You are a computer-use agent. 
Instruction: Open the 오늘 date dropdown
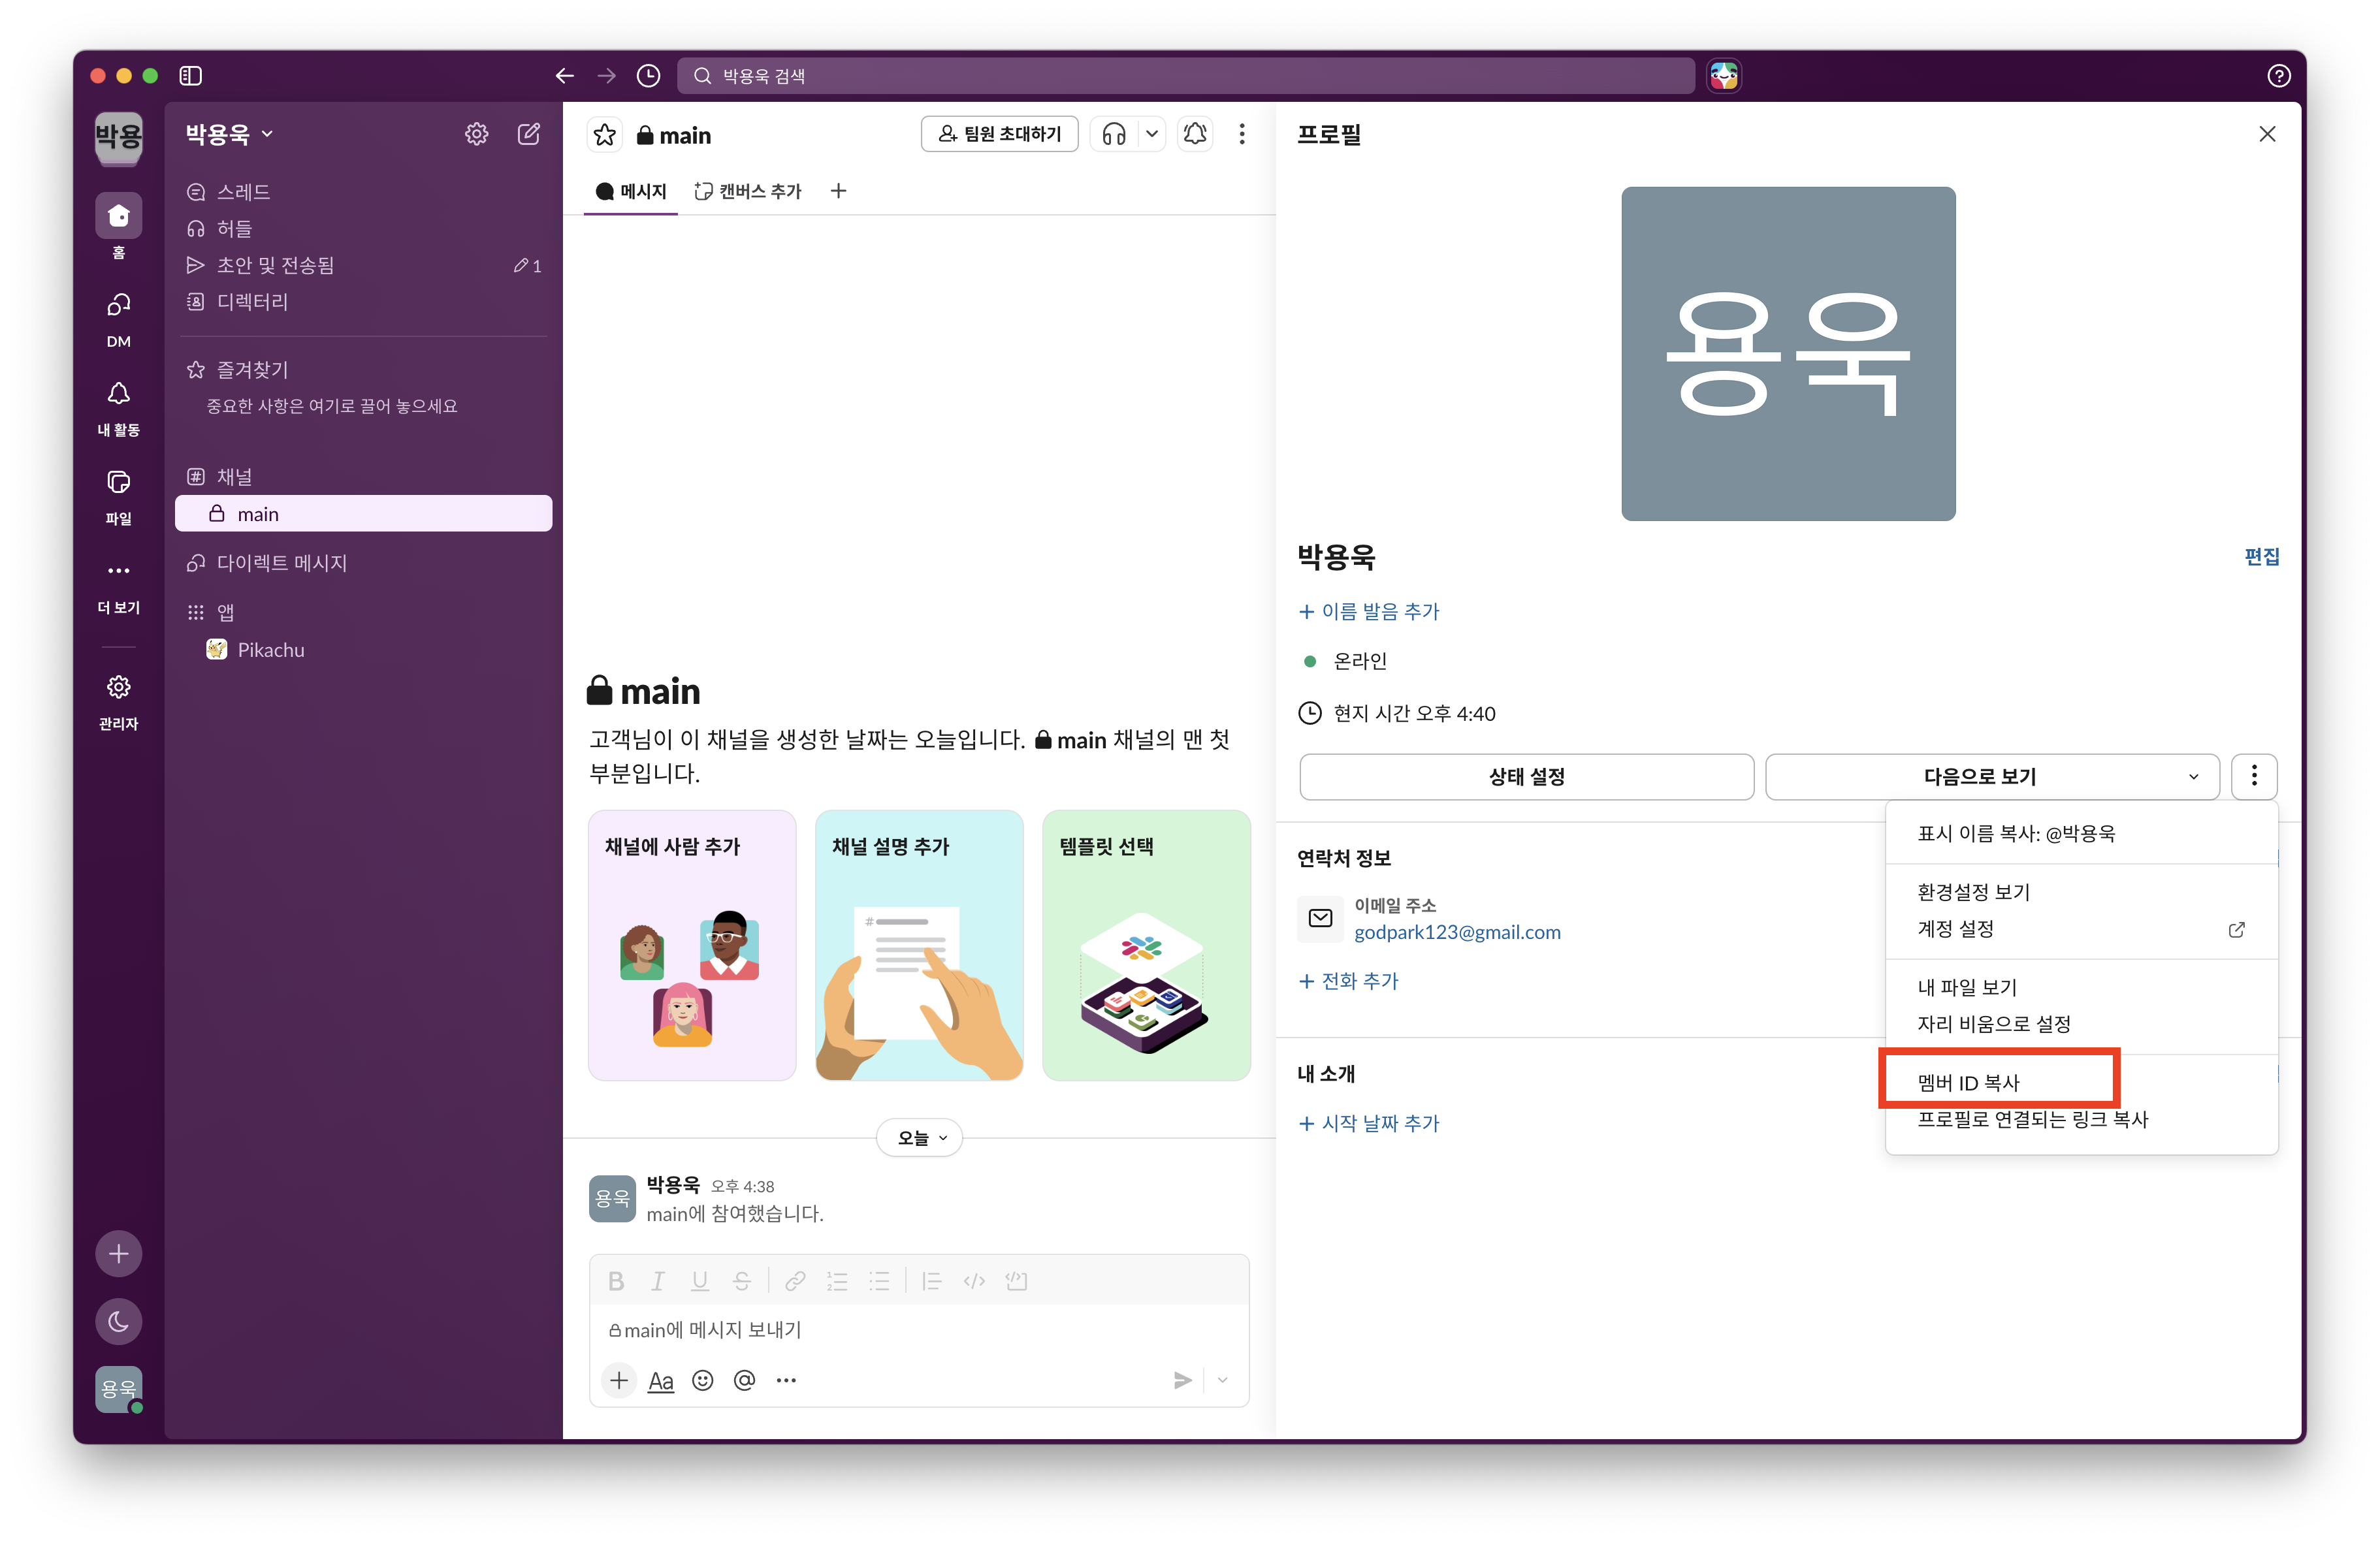click(920, 1137)
